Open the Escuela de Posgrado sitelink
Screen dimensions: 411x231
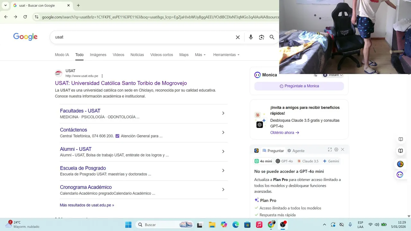click(x=83, y=168)
